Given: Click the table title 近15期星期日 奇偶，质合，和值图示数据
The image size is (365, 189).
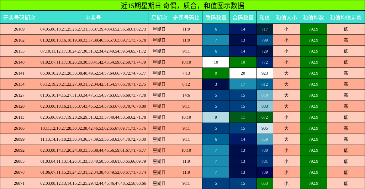Looking at the screenshot, I should [182, 5].
